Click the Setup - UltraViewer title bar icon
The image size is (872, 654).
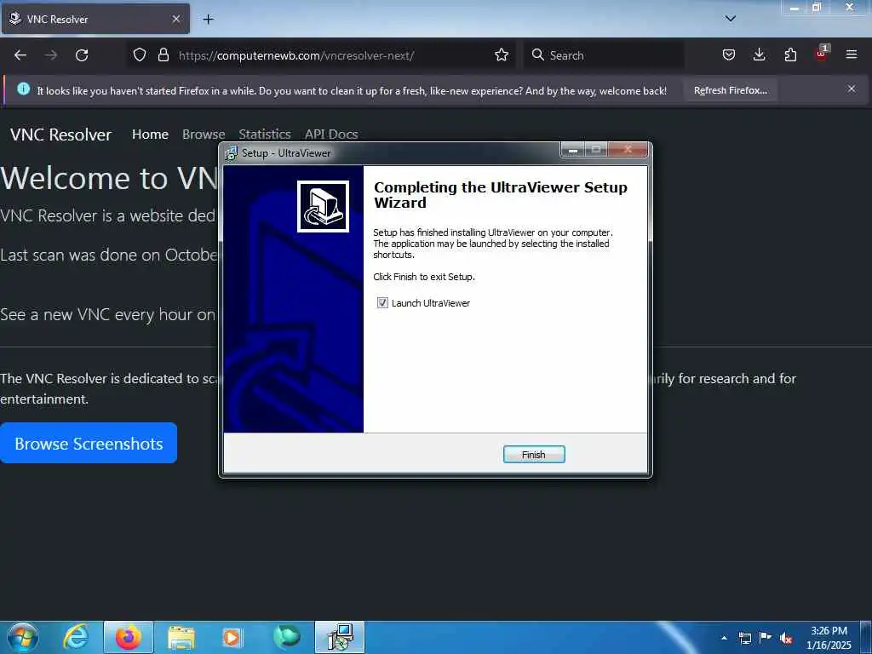(231, 153)
